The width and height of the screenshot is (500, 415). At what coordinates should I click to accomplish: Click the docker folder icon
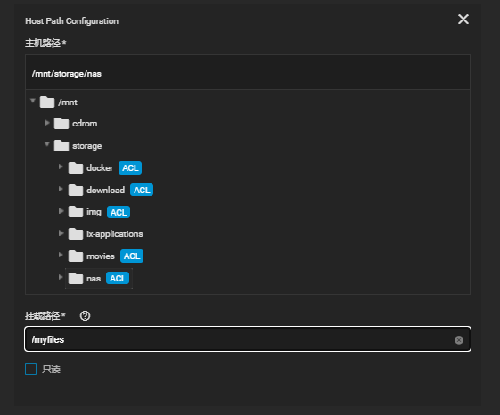(x=76, y=168)
